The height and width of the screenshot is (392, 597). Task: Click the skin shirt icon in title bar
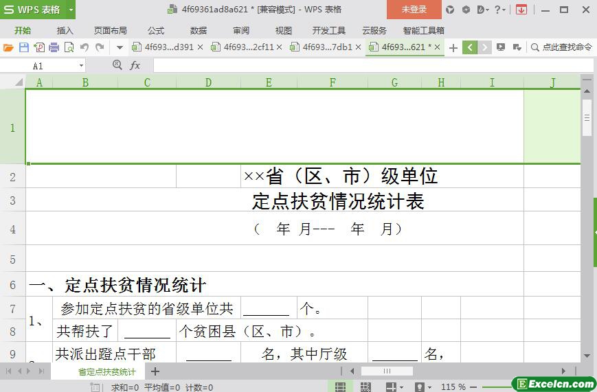point(450,10)
